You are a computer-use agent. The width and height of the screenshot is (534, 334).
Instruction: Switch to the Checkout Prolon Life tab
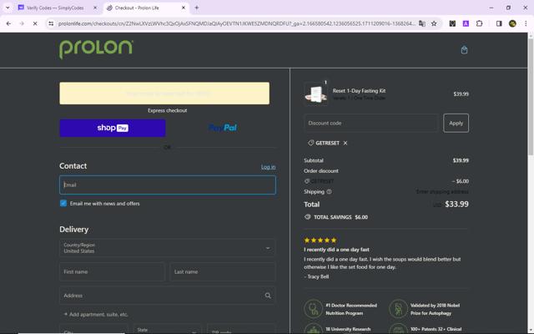tap(146, 8)
